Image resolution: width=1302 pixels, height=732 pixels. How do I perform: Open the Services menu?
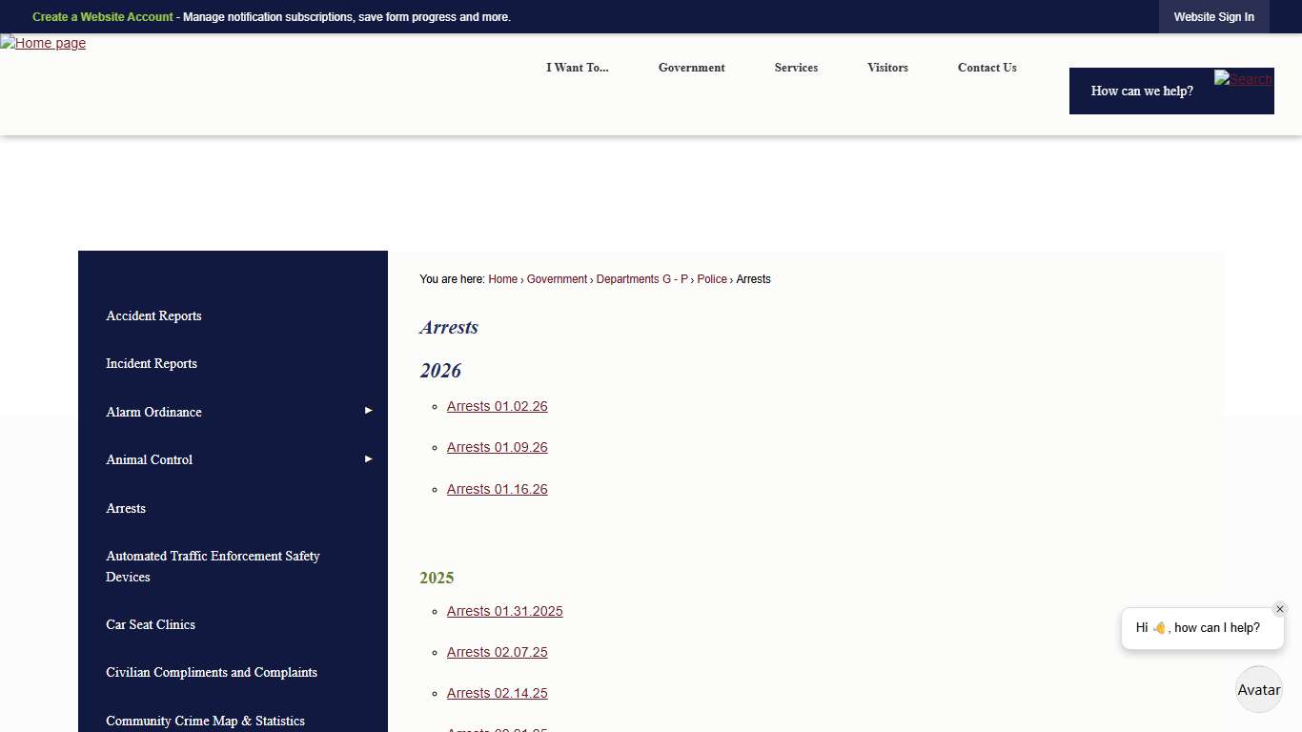pyautogui.click(x=796, y=68)
